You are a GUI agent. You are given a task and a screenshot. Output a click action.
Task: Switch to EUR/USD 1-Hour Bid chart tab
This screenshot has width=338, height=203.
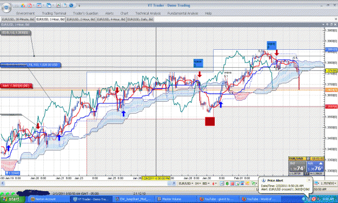pos(50,19)
